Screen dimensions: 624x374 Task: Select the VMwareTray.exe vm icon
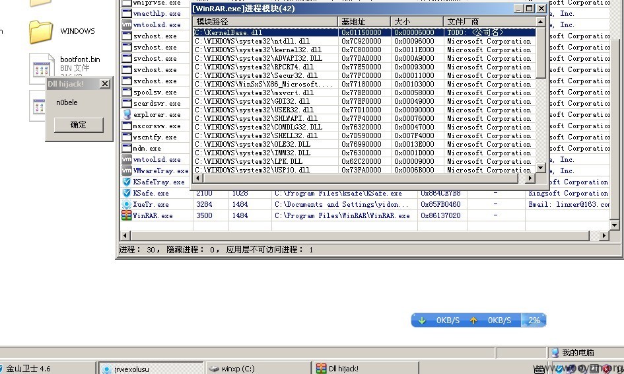click(127, 170)
